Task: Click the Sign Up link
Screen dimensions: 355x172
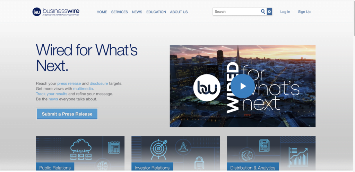Action: [x=304, y=12]
